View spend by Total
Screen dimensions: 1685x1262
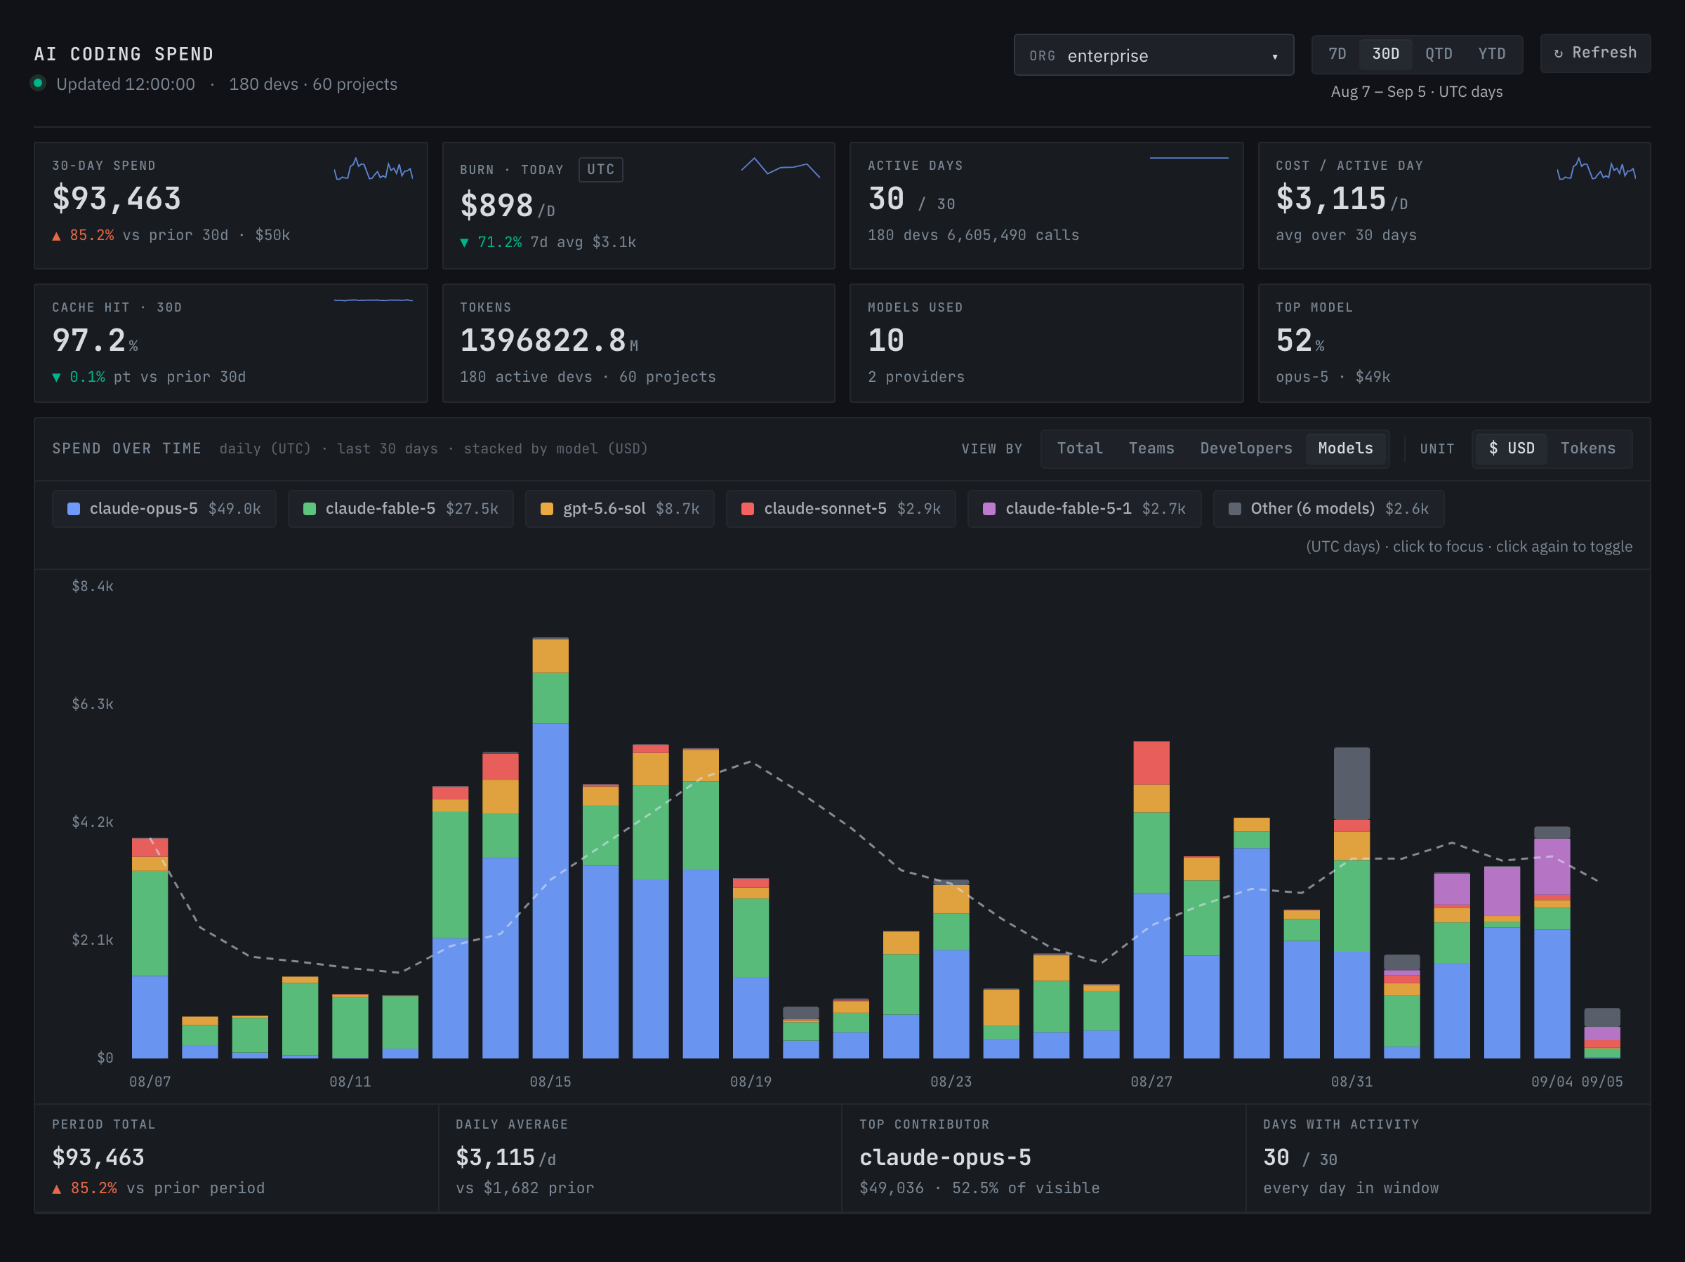pos(1079,449)
